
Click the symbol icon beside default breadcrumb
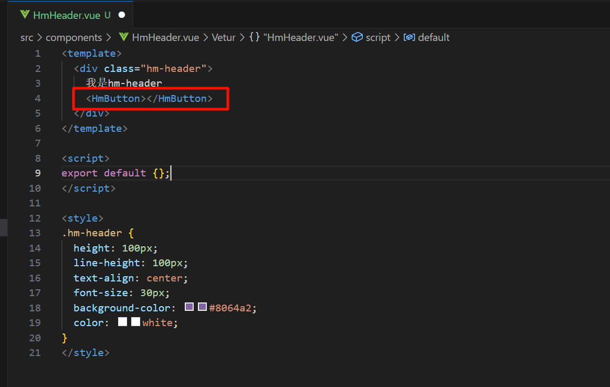409,37
